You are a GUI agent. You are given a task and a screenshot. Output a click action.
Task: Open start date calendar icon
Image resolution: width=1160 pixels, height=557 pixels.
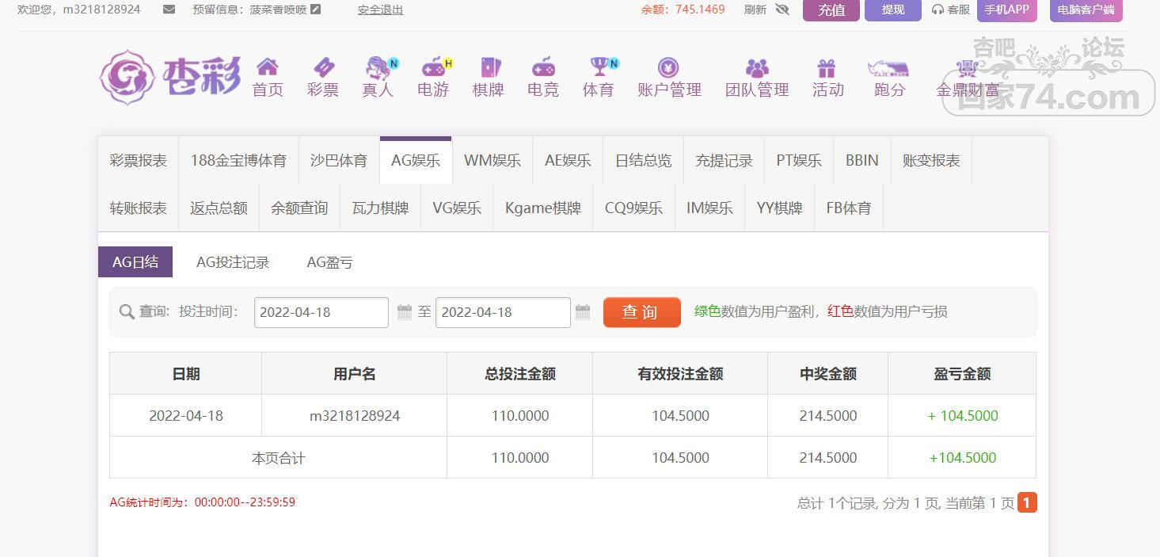[x=405, y=312]
